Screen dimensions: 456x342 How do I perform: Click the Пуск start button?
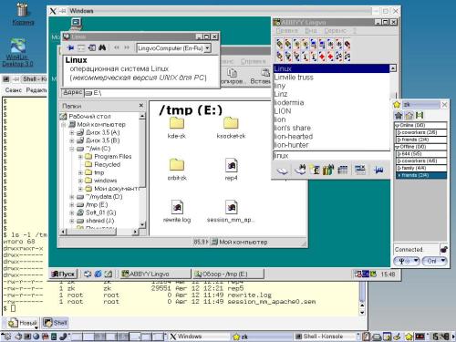[63, 274]
